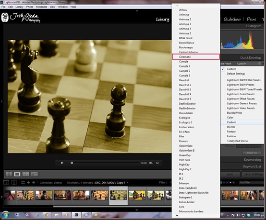Screen dimensions: 266x220
Task: Open Windows Start menu
Action: [5, 215]
